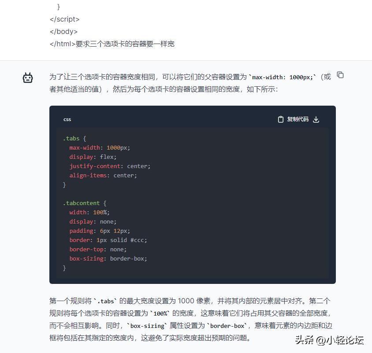Click the robot avatar icon

pos(28,77)
